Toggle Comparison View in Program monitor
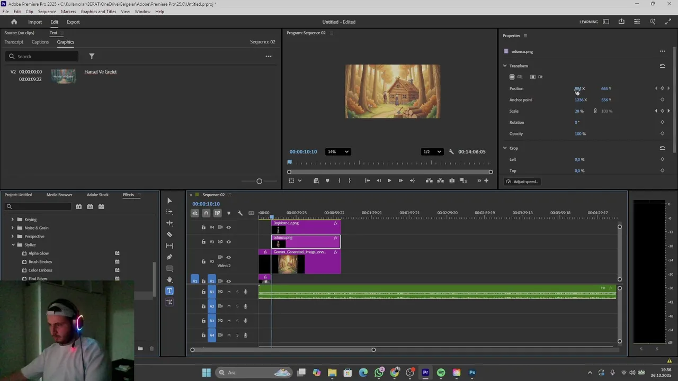This screenshot has height=381, width=678. tap(463, 181)
